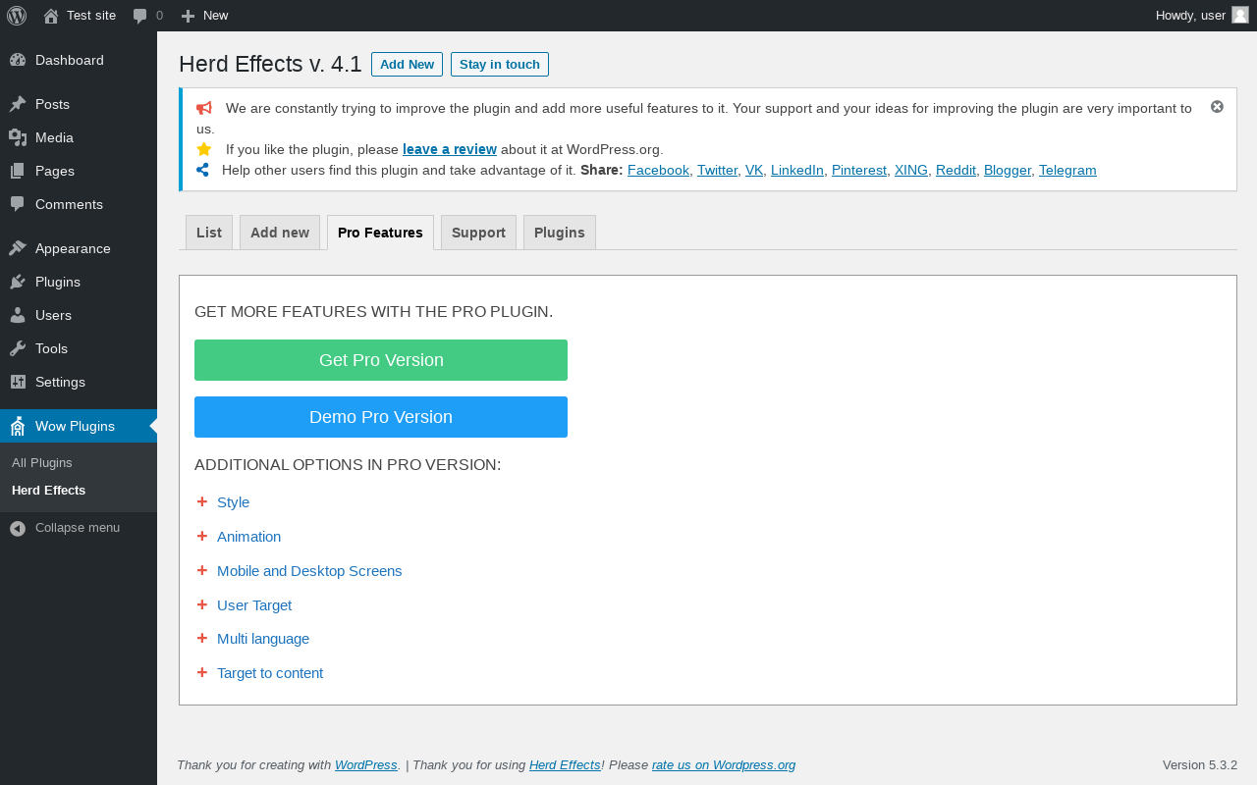Open comments bubble in admin bar

click(140, 16)
